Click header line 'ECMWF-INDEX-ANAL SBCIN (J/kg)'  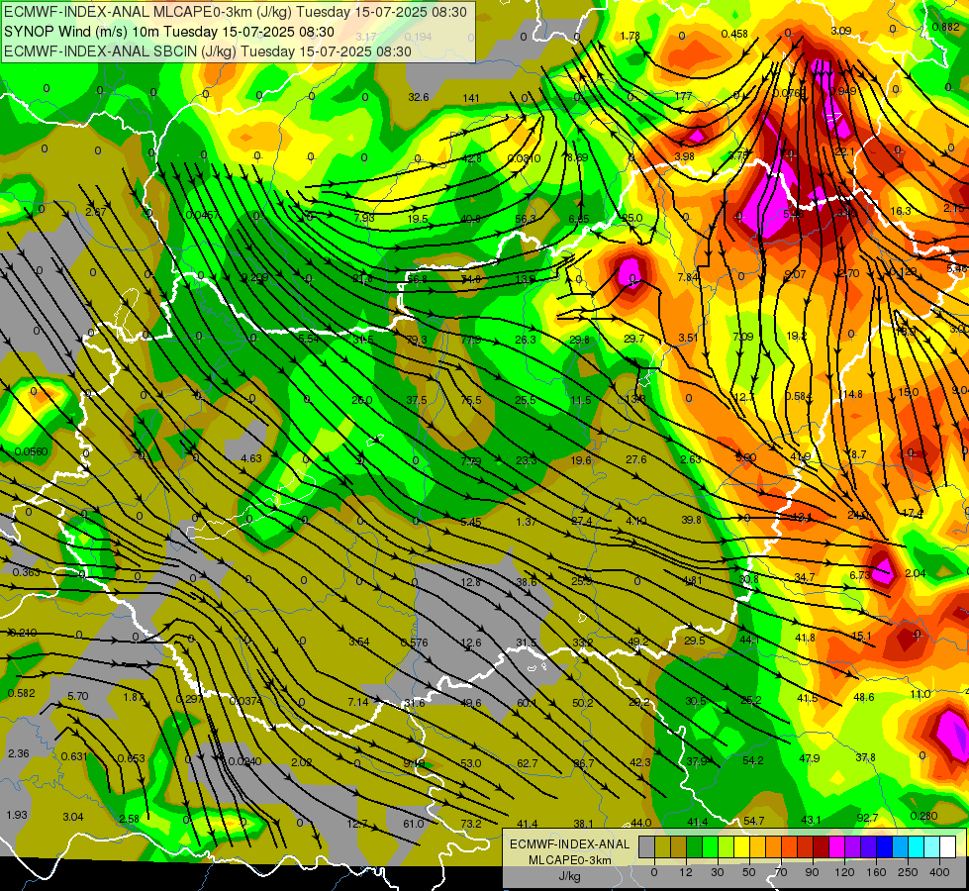pyautogui.click(x=120, y=51)
